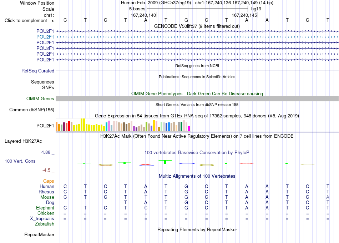
Task: Select the OMIM Genes side label
Action: click(40, 98)
